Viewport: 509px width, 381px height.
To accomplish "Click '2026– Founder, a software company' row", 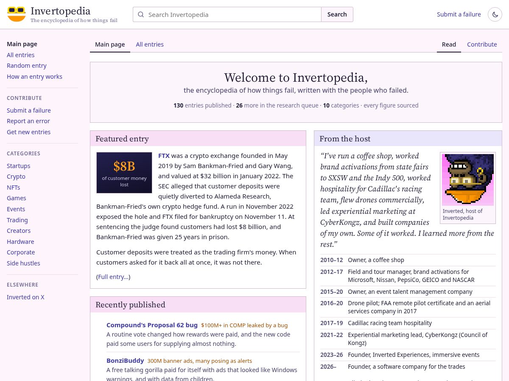I will pyautogui.click(x=408, y=367).
